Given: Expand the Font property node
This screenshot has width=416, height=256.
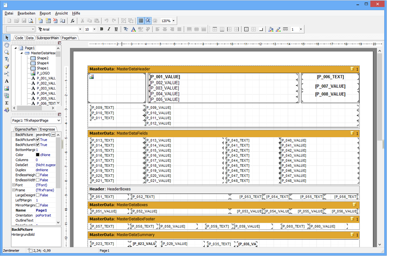Looking at the screenshot, I should [13, 185].
